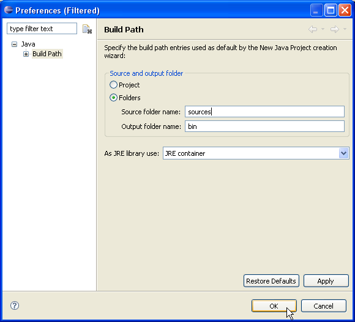Image resolution: width=355 pixels, height=322 pixels.
Task: Collapse the Java tree node
Action: tap(14, 44)
